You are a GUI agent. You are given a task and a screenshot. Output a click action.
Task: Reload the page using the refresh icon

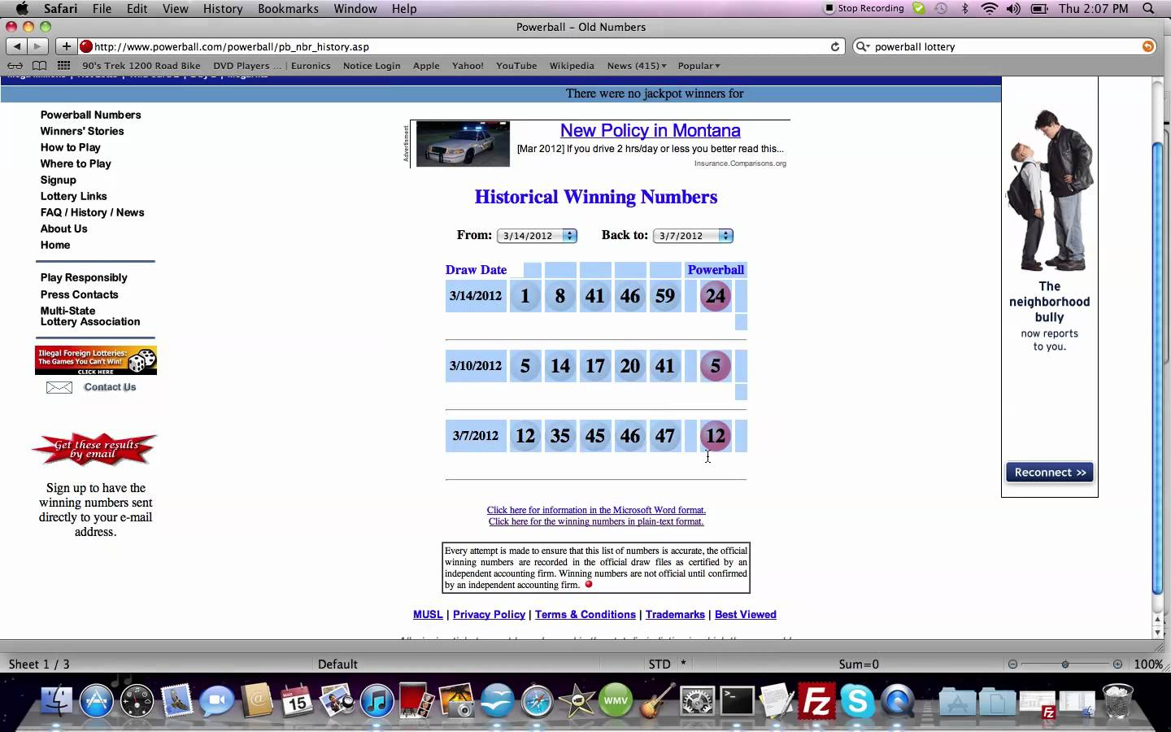tap(834, 46)
